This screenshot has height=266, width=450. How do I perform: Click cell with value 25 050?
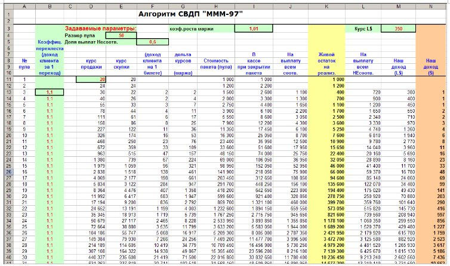[254, 135]
